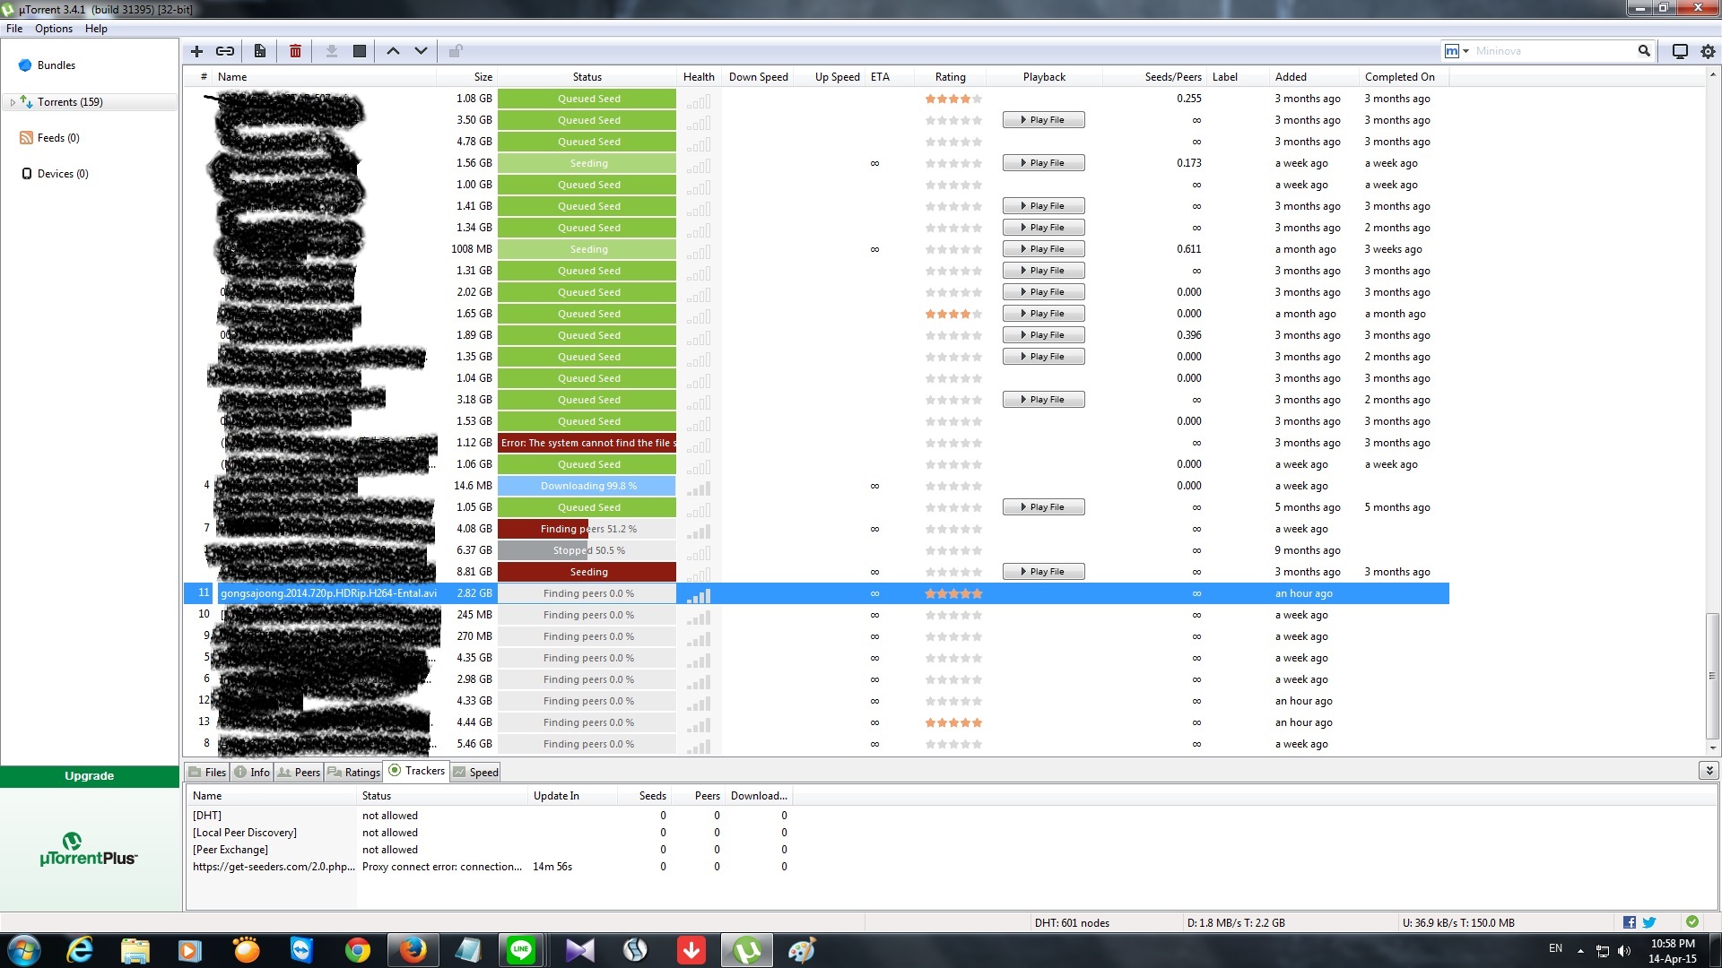Screen dimensions: 1722x968
Task: Click Play File for the 8.81 GB torrent
Action: [1043, 572]
